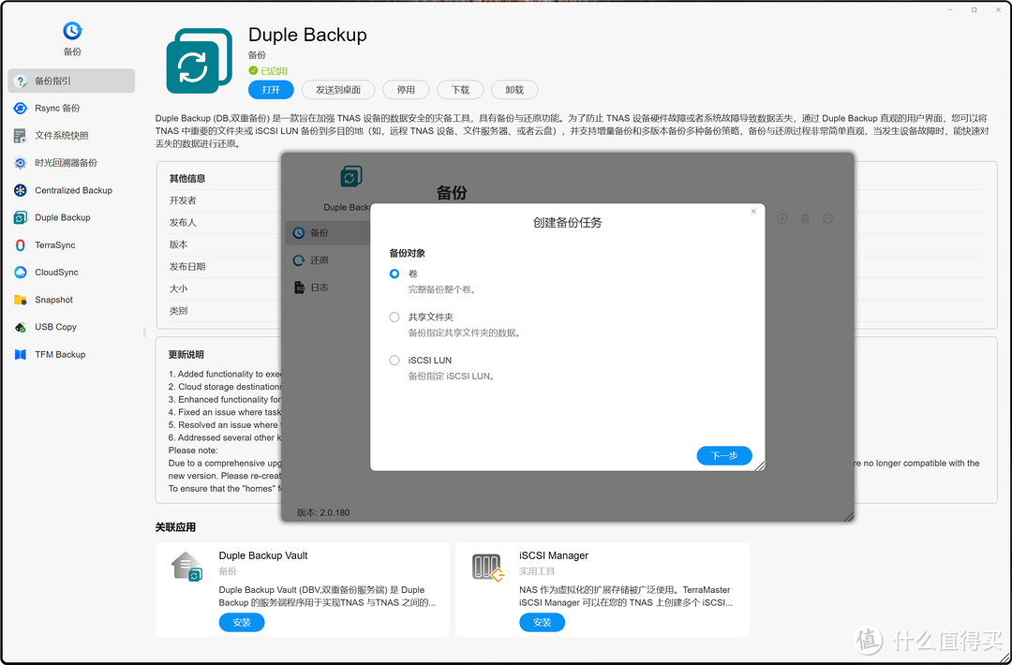This screenshot has height=665, width=1012.
Task: Click Duple Backup Vault app icon
Action: click(187, 567)
